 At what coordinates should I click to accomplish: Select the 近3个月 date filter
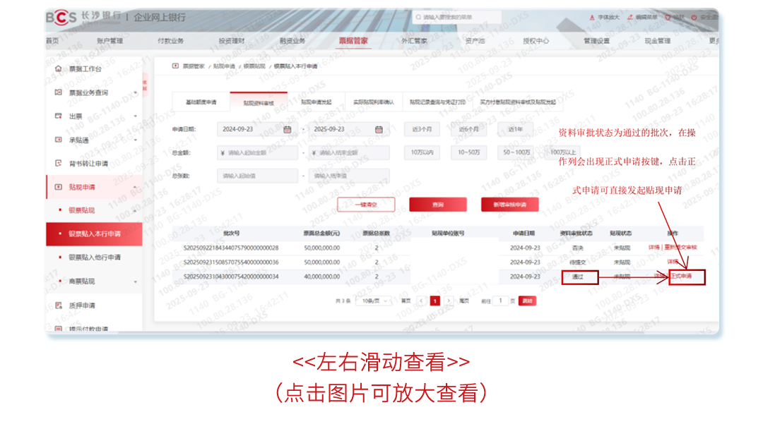pos(422,129)
